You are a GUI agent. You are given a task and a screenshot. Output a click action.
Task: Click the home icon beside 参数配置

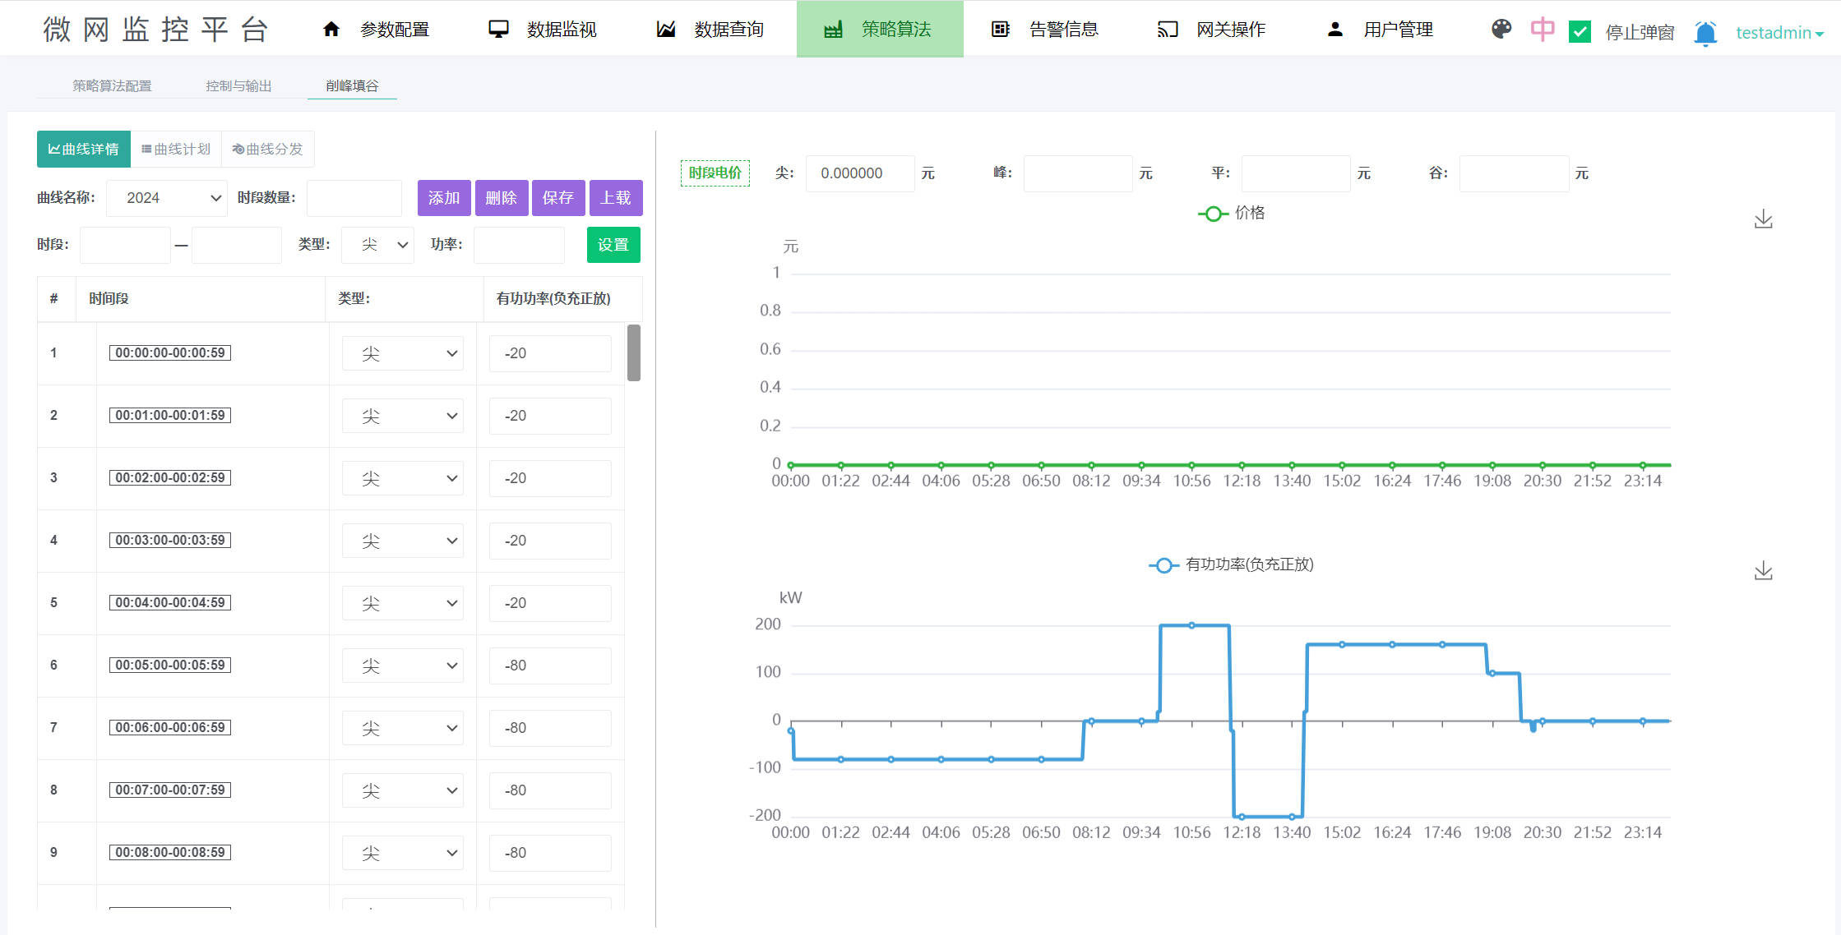pyautogui.click(x=331, y=30)
